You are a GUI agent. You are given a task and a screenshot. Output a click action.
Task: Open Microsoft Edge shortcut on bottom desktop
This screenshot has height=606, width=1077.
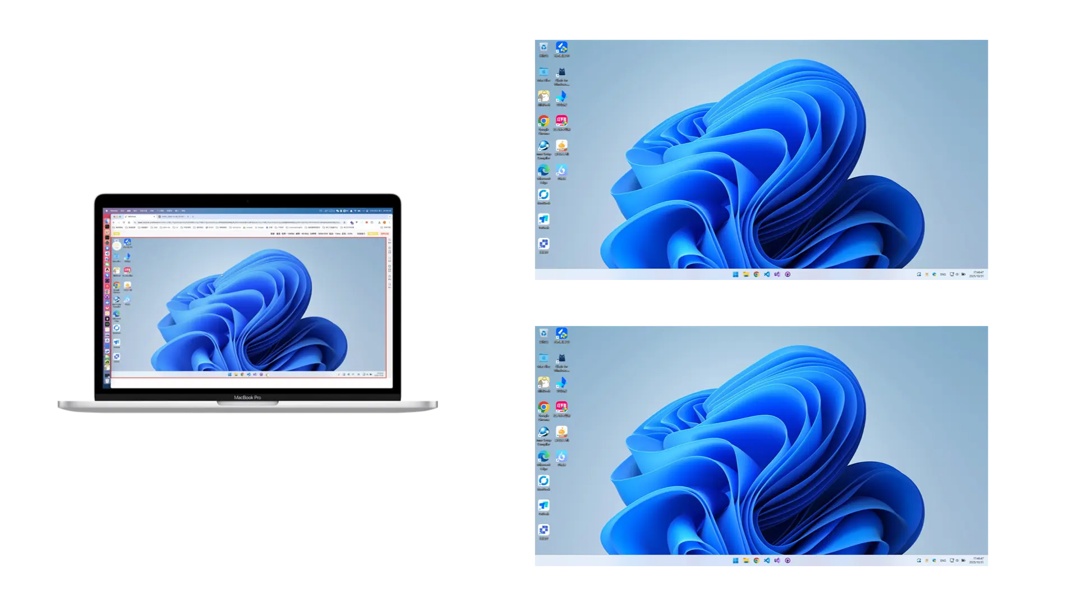[x=544, y=457]
